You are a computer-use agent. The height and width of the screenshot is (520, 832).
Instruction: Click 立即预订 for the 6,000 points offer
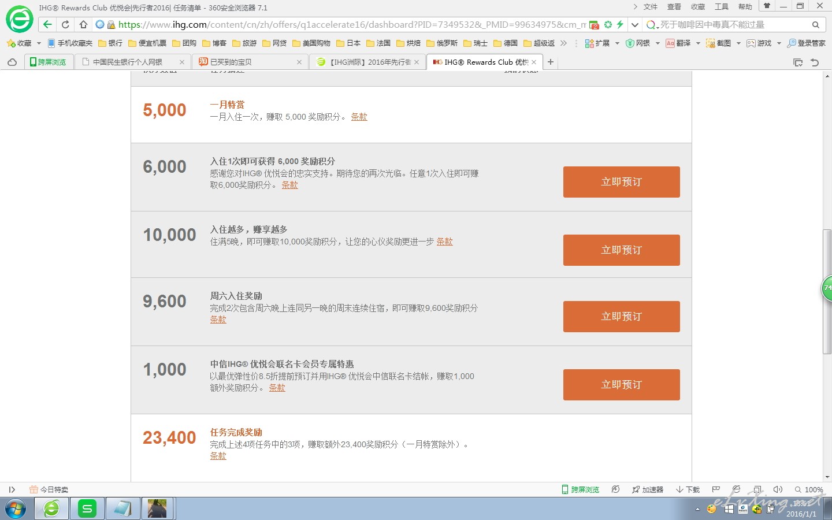622,182
